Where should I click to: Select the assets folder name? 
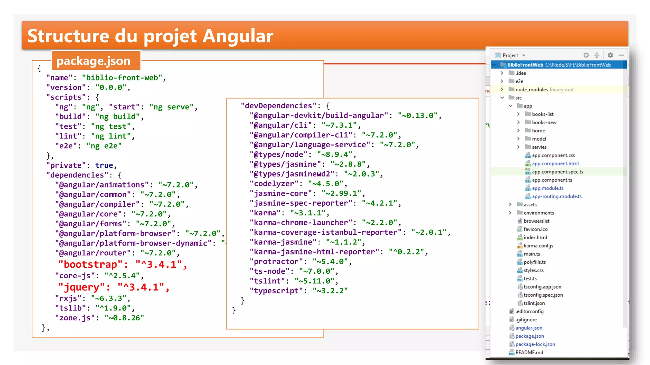tap(530, 205)
